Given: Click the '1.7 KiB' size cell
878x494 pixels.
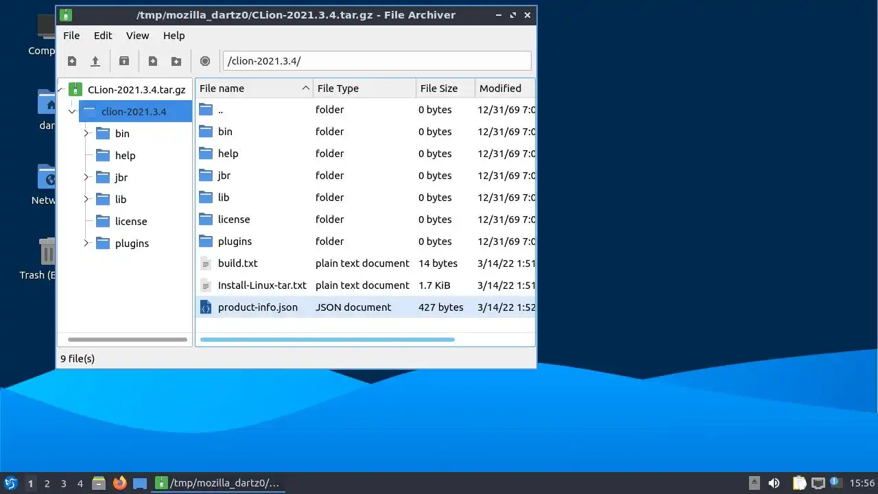Looking at the screenshot, I should (434, 285).
